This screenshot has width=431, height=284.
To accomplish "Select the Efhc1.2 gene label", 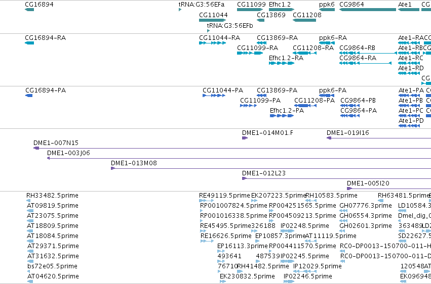I will [x=280, y=5].
